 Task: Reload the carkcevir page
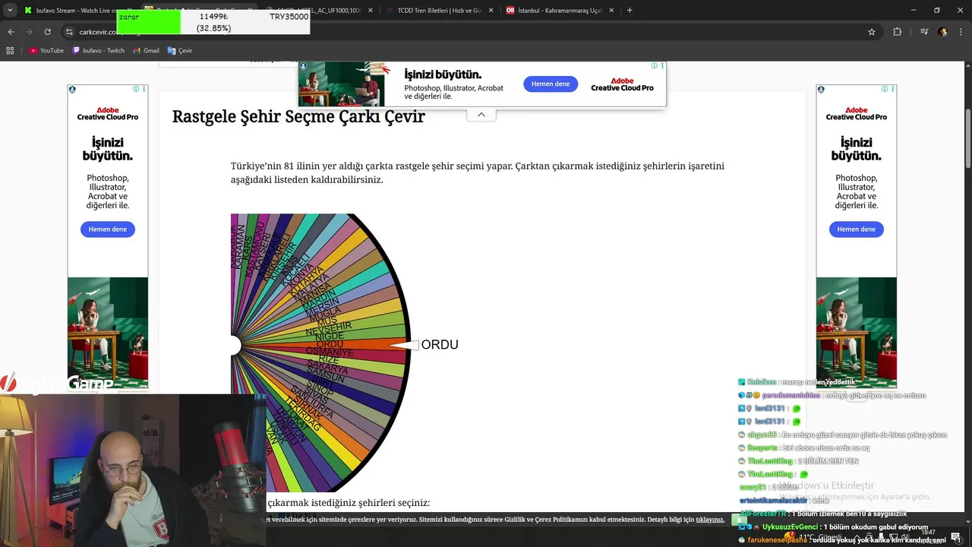(48, 32)
